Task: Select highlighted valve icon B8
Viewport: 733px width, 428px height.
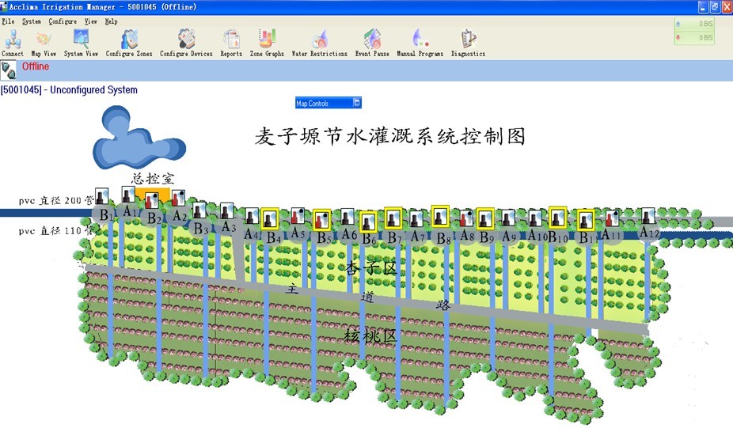Action: click(440, 216)
